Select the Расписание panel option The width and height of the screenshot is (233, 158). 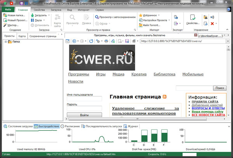(71, 126)
